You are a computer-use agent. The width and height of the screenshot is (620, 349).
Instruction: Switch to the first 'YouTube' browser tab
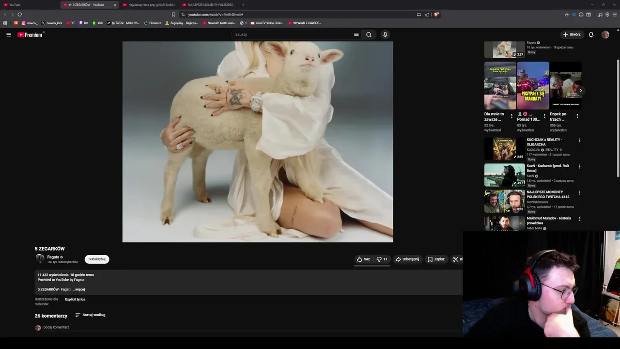click(x=29, y=5)
